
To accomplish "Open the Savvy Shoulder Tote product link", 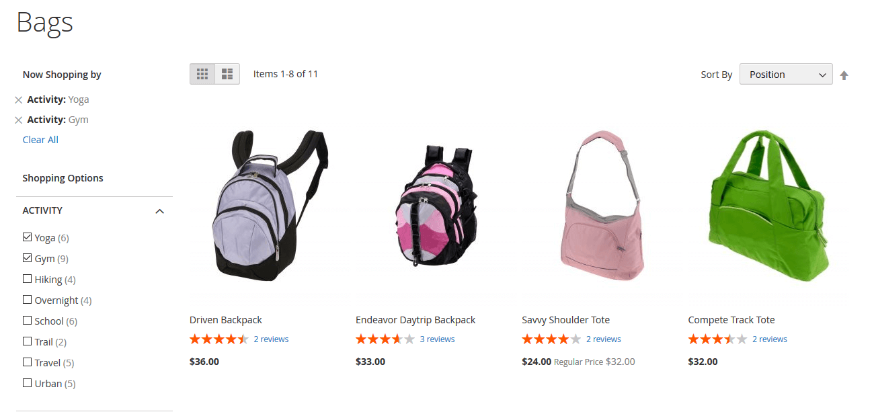I will (565, 320).
